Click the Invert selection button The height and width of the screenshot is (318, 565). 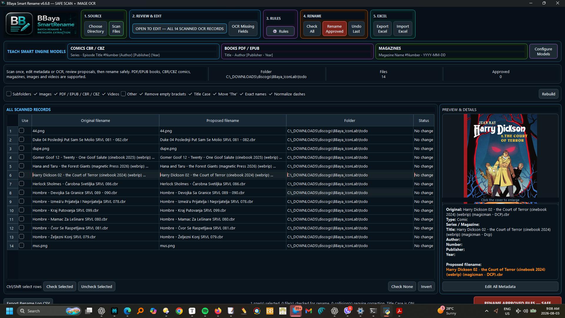[426, 286]
